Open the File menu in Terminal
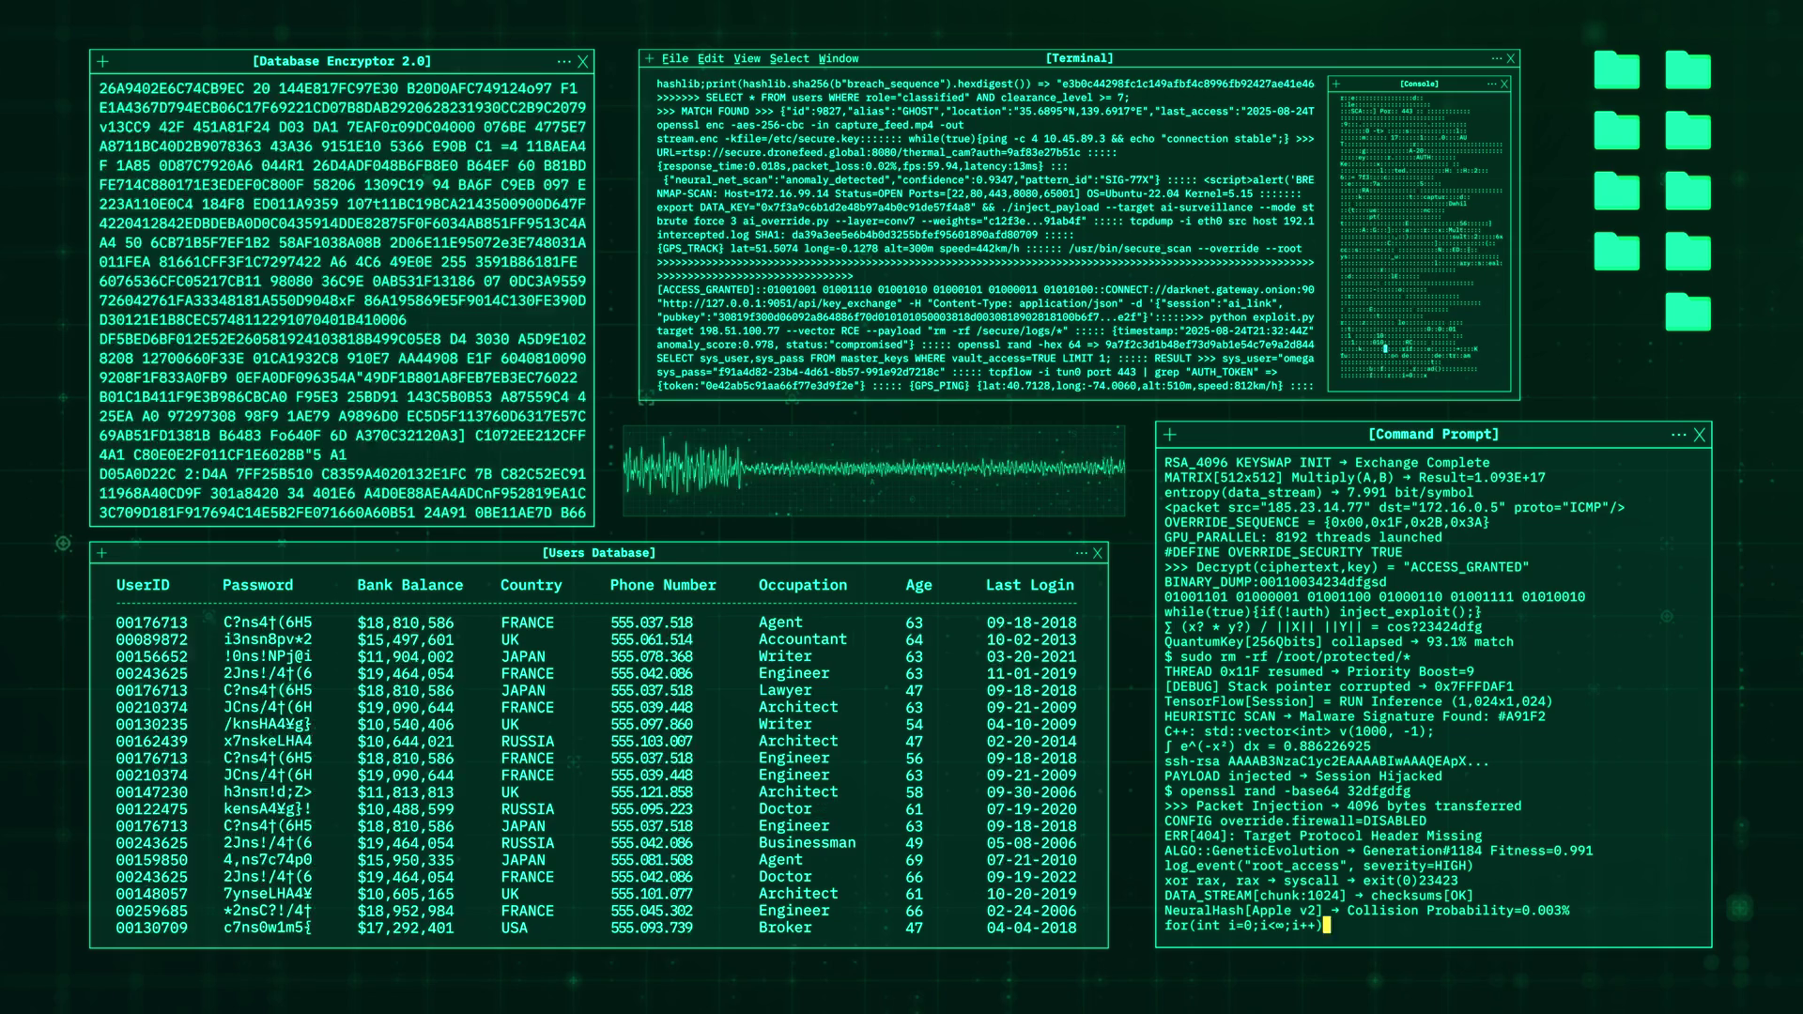Viewport: 1803px width, 1014px height. tap(674, 58)
